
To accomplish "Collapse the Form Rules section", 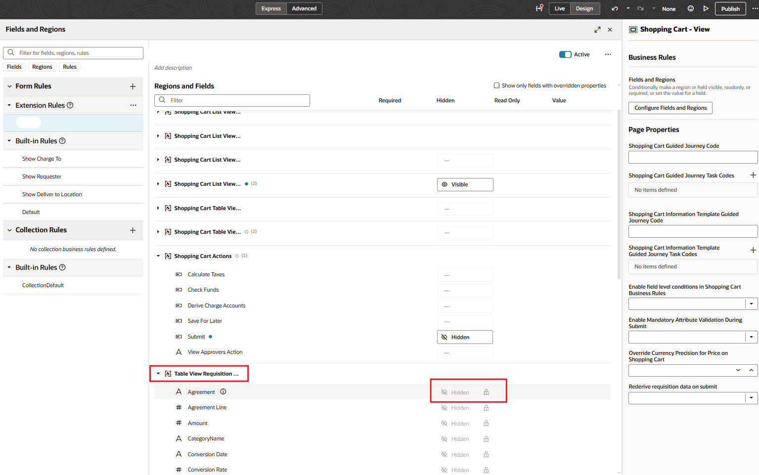I will click(9, 86).
